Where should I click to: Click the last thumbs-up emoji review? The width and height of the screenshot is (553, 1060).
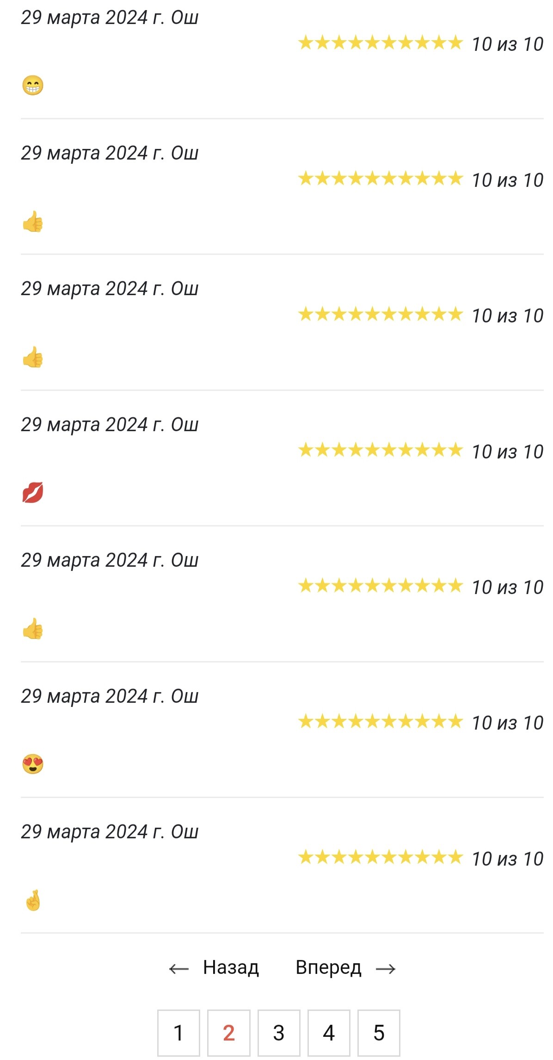click(33, 629)
